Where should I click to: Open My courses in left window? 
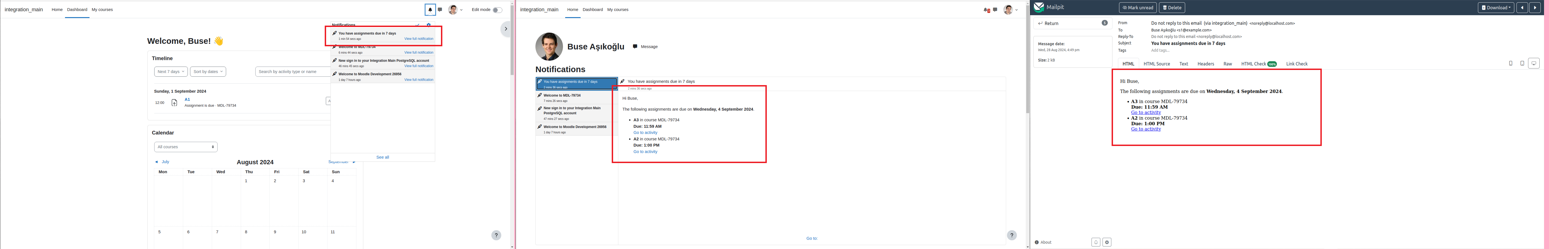coord(102,10)
